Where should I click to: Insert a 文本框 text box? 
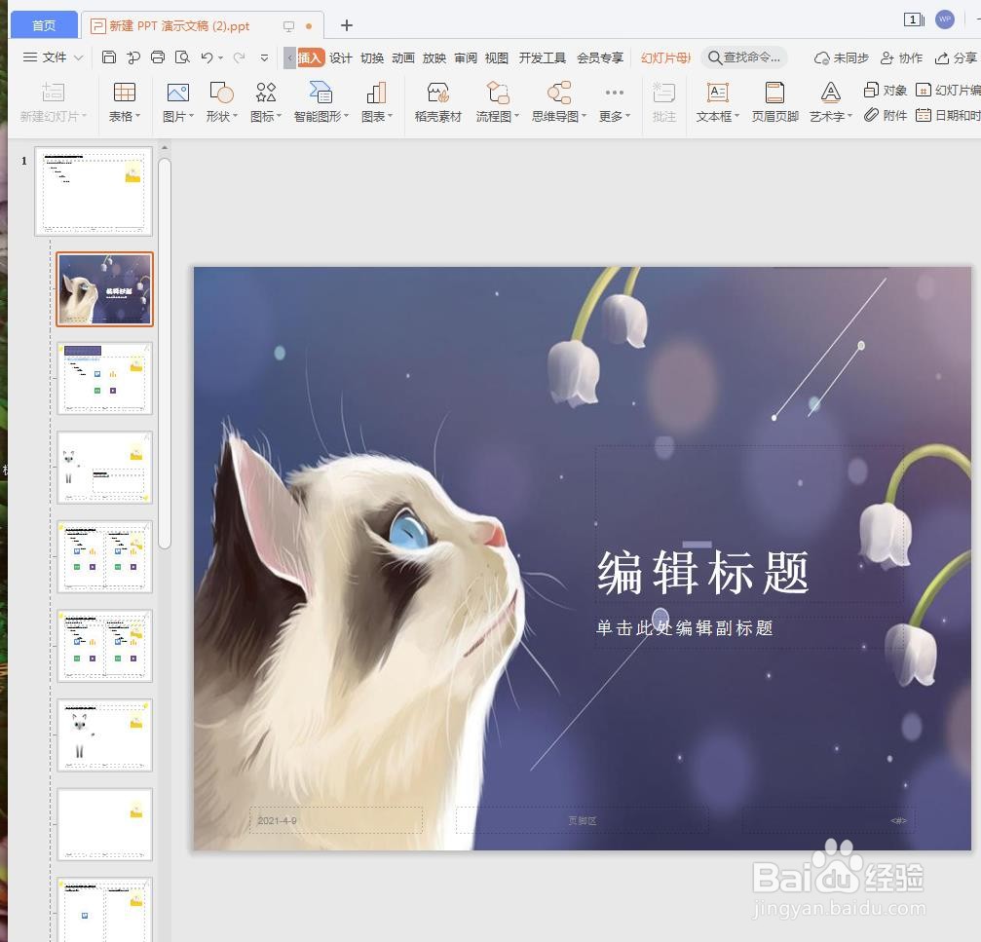[717, 93]
